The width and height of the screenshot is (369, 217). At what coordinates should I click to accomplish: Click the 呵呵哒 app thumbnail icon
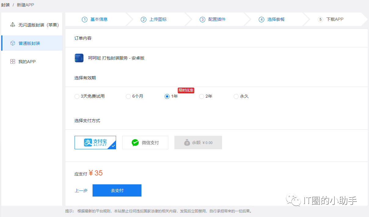79,58
